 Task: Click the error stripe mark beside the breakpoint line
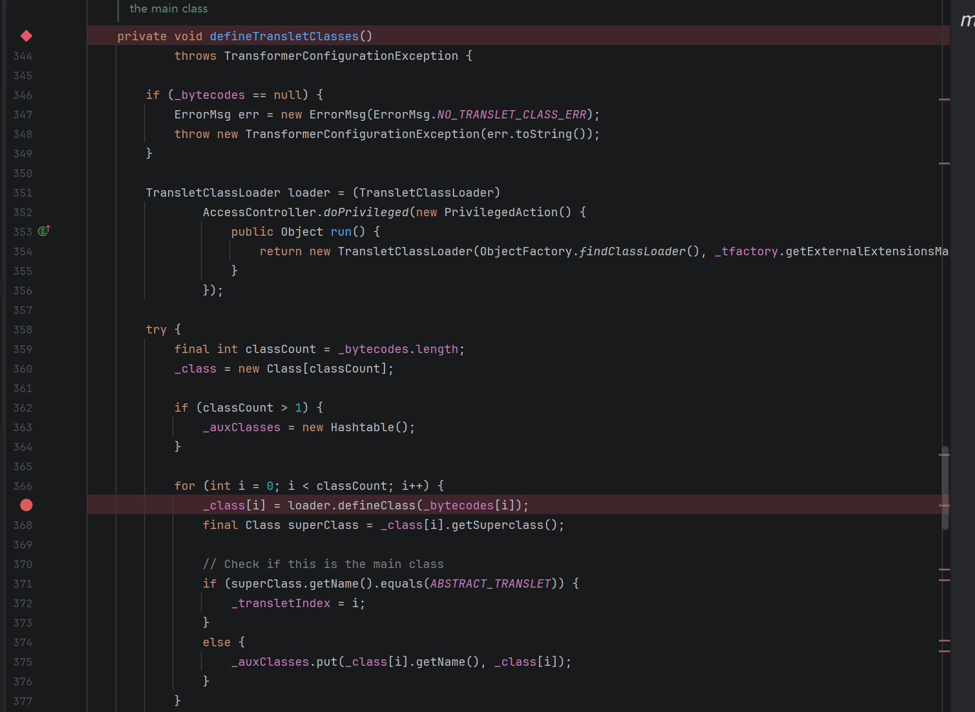944,505
